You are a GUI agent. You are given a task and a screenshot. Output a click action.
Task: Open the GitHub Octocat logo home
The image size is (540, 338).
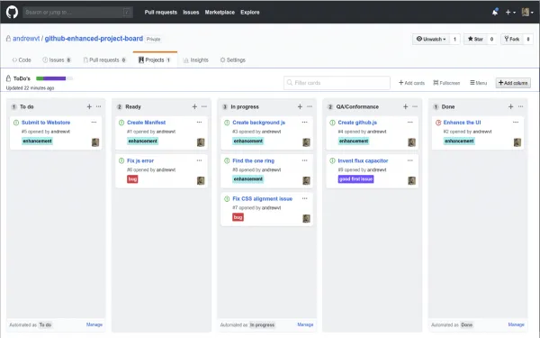(x=12, y=12)
